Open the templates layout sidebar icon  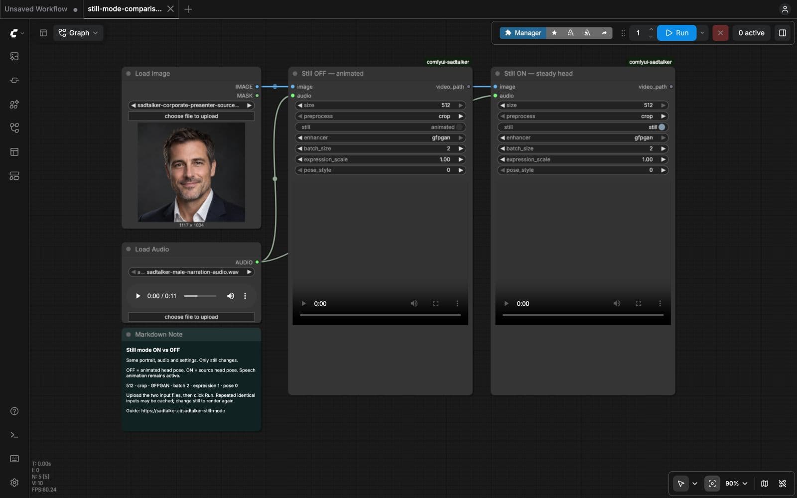click(x=14, y=152)
